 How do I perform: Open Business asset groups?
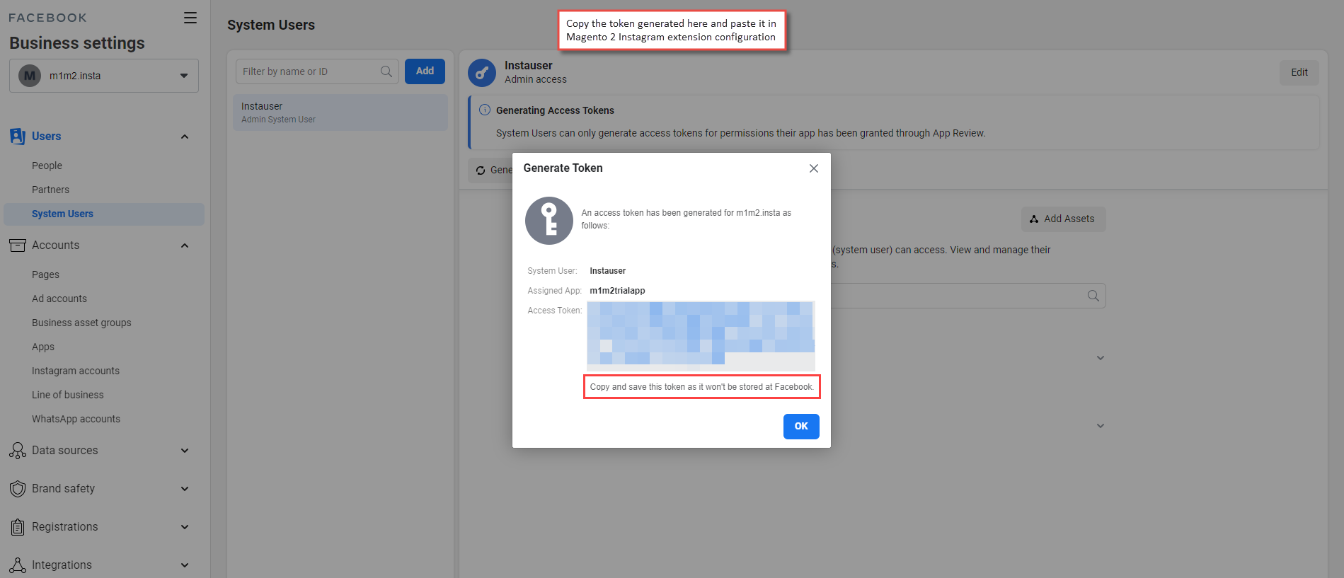(81, 323)
